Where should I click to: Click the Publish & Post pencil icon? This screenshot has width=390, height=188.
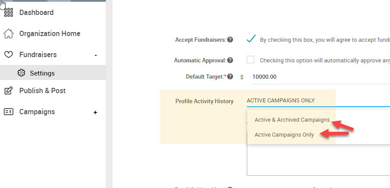click(x=8, y=91)
